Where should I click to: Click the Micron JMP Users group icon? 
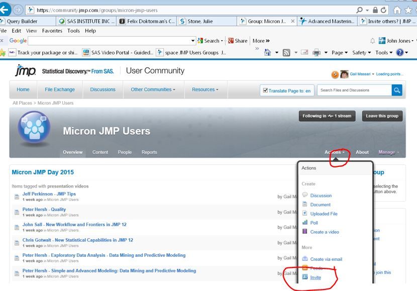pyautogui.click(x=34, y=128)
